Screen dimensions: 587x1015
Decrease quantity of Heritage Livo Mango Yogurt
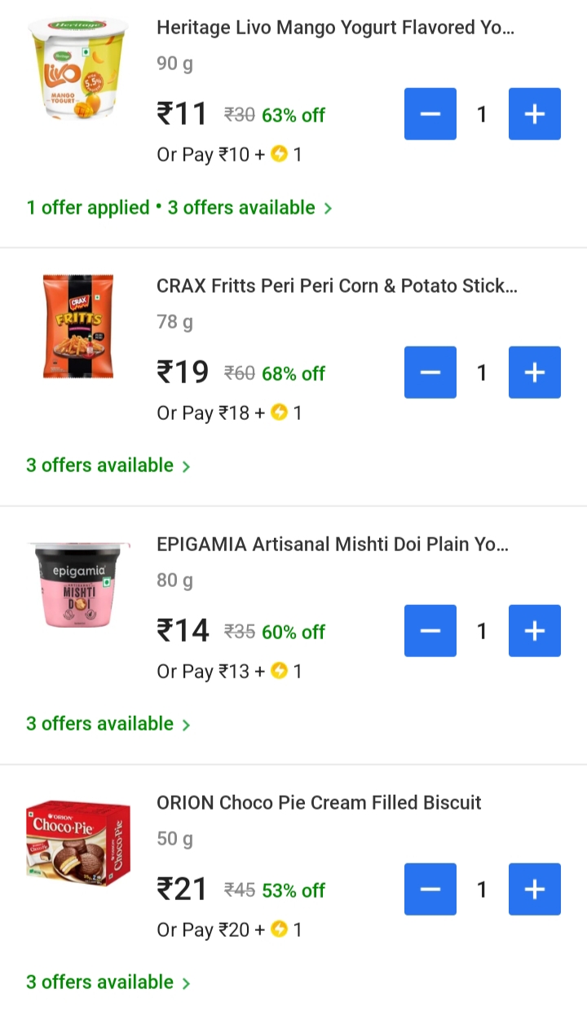click(430, 114)
